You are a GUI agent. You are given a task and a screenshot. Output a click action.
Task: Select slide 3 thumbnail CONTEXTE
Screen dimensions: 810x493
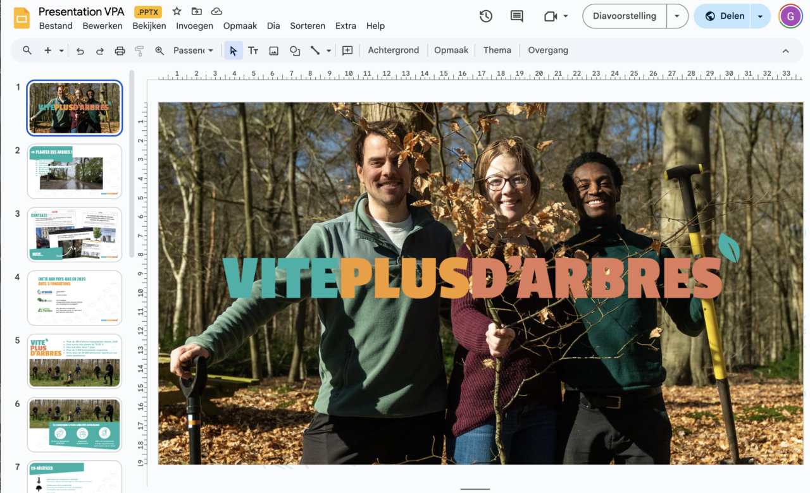pos(75,234)
